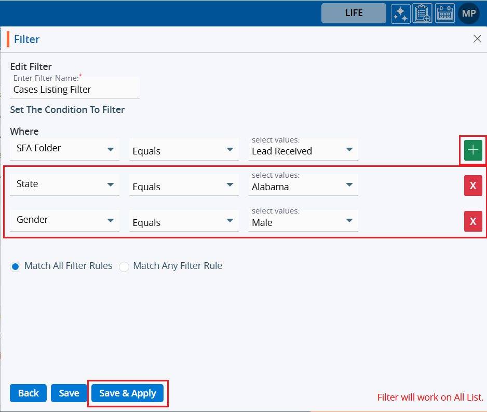Screen dimensions: 487x412
Task: Click the MP user avatar
Action: [x=468, y=13]
